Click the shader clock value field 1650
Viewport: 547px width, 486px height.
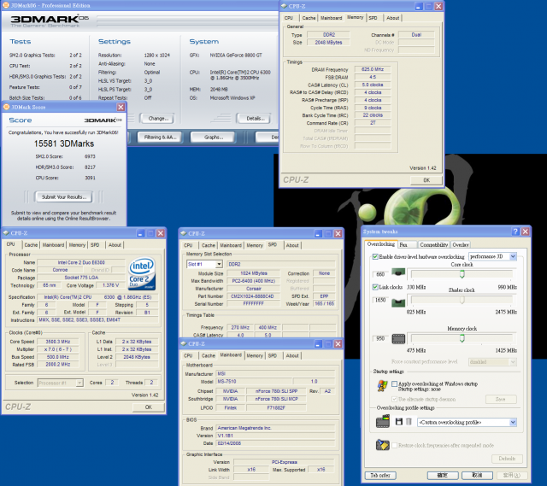coord(380,300)
